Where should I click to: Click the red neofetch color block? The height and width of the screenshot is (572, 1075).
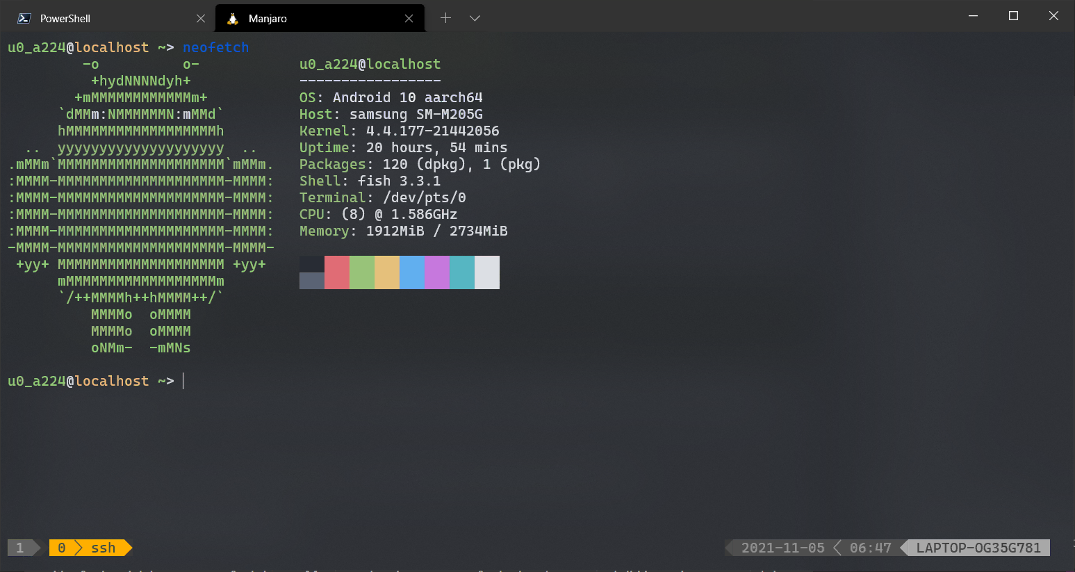(x=337, y=272)
